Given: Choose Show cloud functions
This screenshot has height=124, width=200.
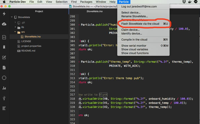Looking at the screenshot, I should 143,53.
